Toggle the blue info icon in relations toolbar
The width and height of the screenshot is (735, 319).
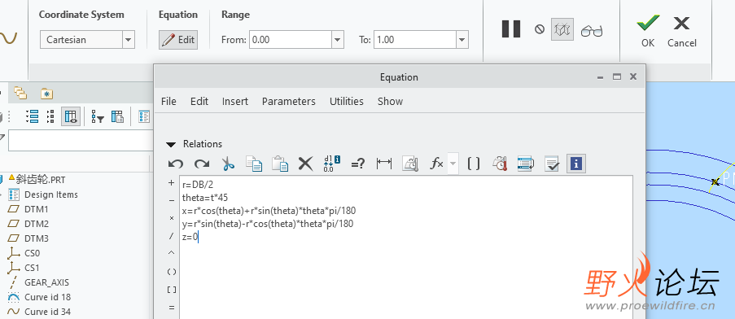[x=576, y=164]
